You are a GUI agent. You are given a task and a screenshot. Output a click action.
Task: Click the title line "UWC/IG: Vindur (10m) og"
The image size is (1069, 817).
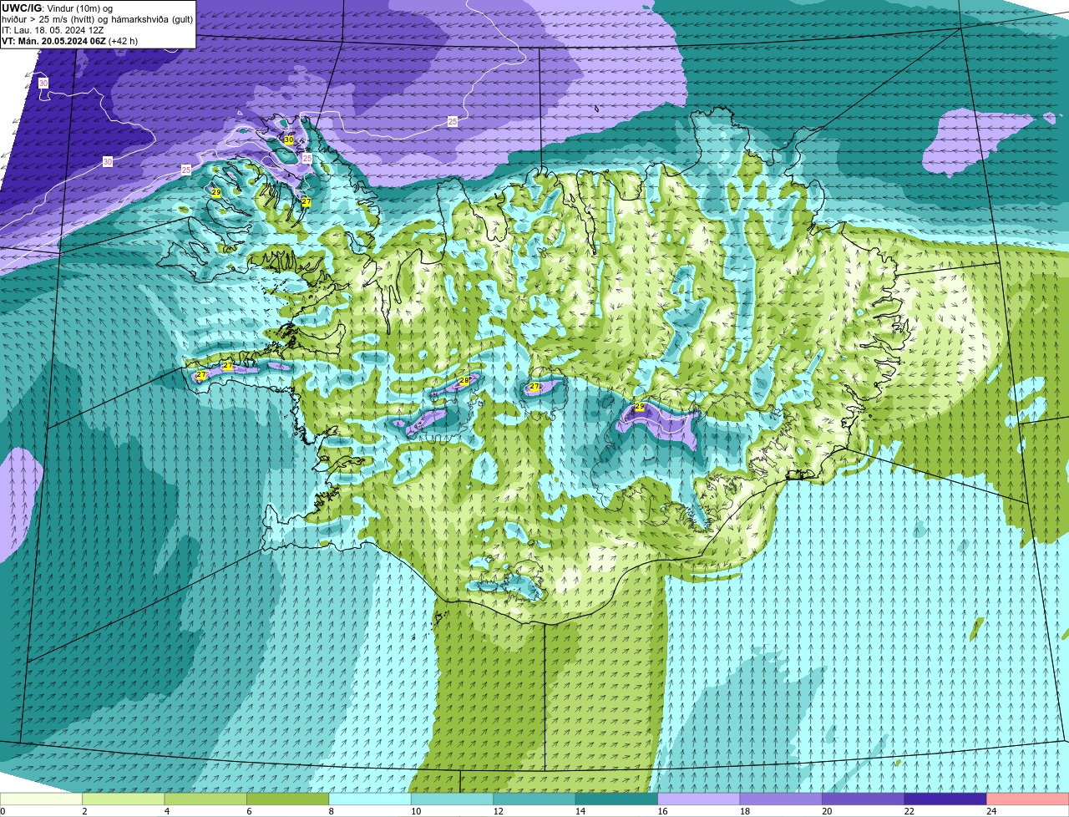[x=58, y=8]
